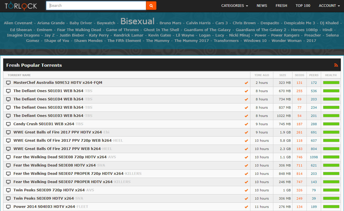This screenshot has width=344, height=211.
Task: Sort table by Seeds column header
Action: pyautogui.click(x=300, y=75)
